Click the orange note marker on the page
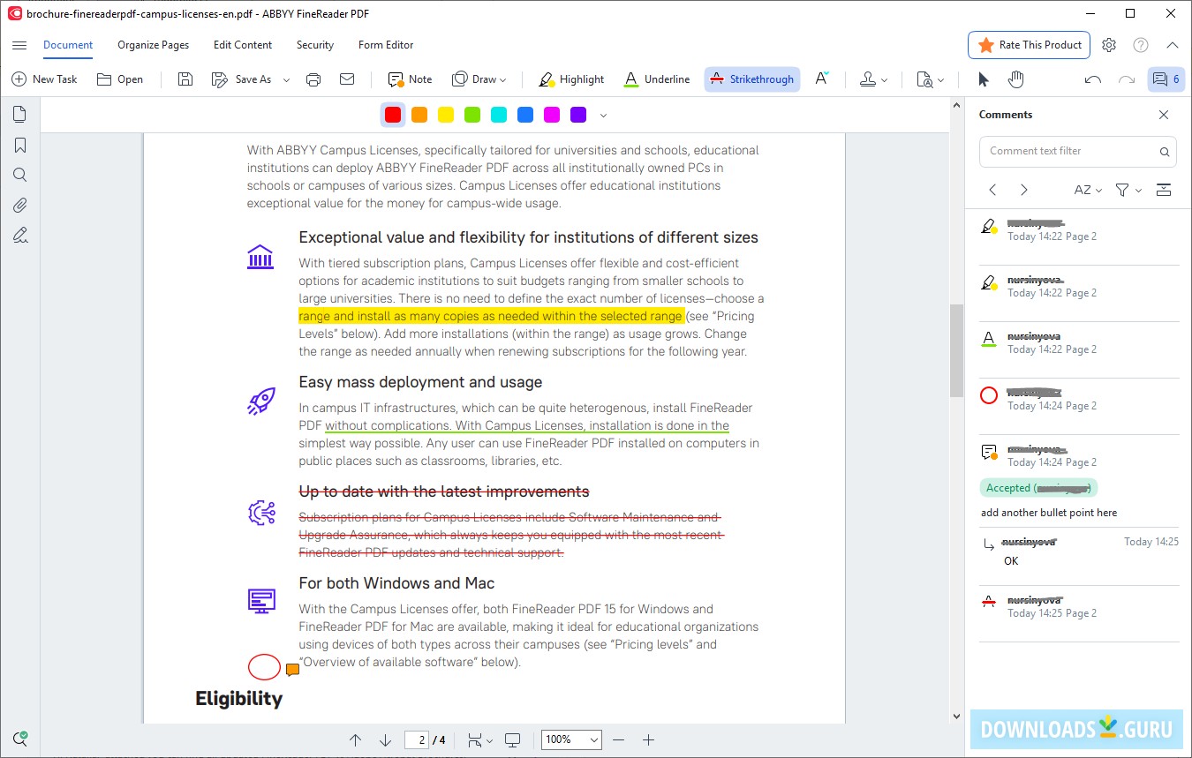The height and width of the screenshot is (758, 1192). (292, 670)
